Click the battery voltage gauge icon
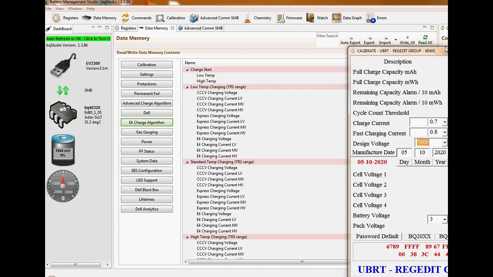The image size is (493, 277). (63, 150)
